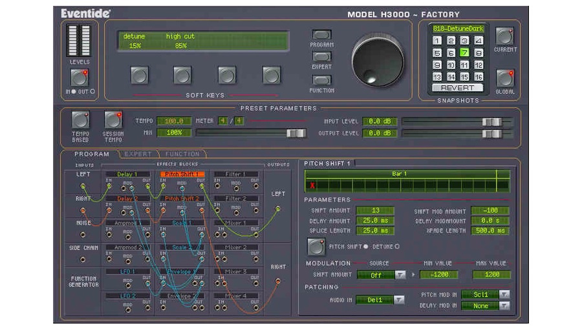Toggle the Tempo Based button
The image size is (582, 330).
pyautogui.click(x=81, y=119)
